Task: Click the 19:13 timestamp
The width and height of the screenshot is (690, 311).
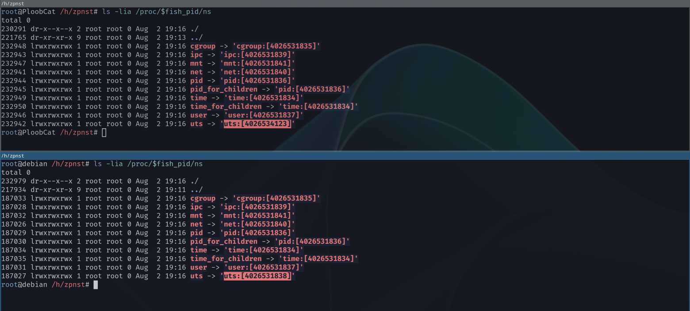Action: coord(176,38)
